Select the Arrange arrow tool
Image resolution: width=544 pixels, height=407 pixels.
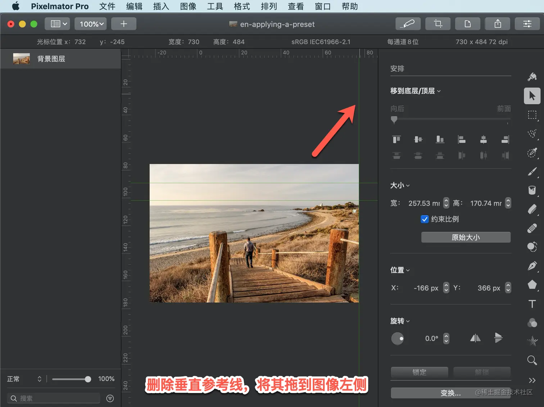[x=532, y=96]
